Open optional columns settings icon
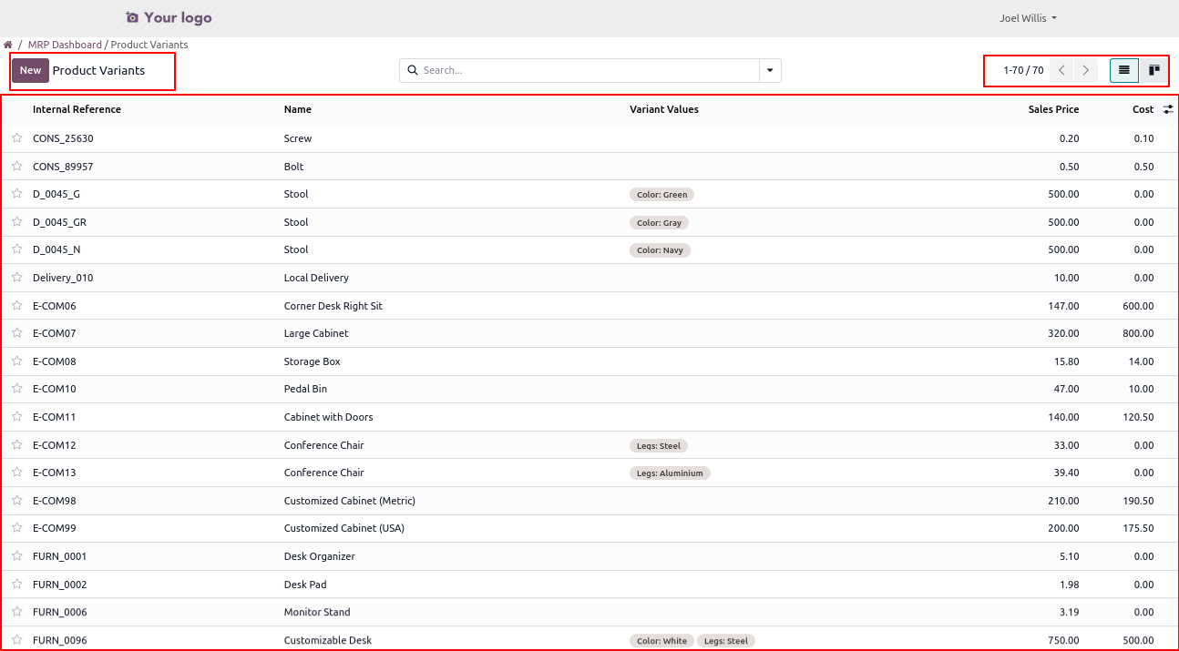The width and height of the screenshot is (1179, 651). (1168, 109)
